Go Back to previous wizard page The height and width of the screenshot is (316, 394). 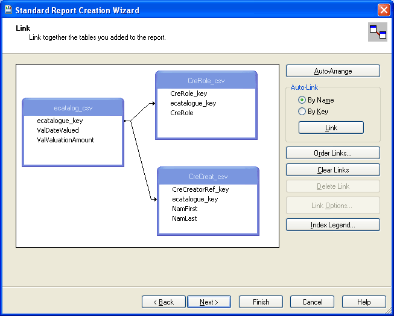[x=164, y=302]
